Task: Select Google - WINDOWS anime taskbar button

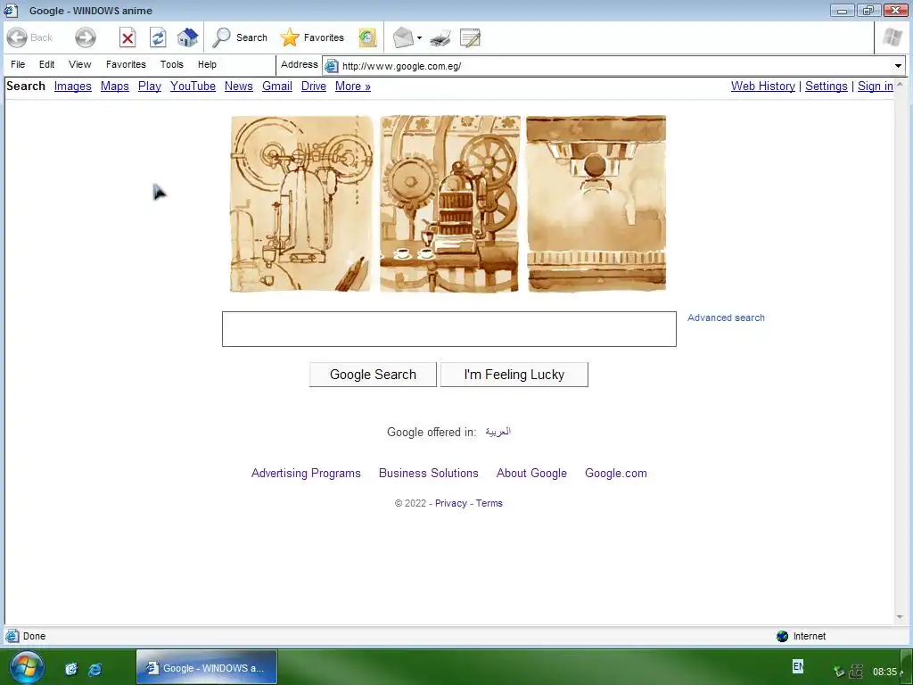Action: (x=207, y=667)
